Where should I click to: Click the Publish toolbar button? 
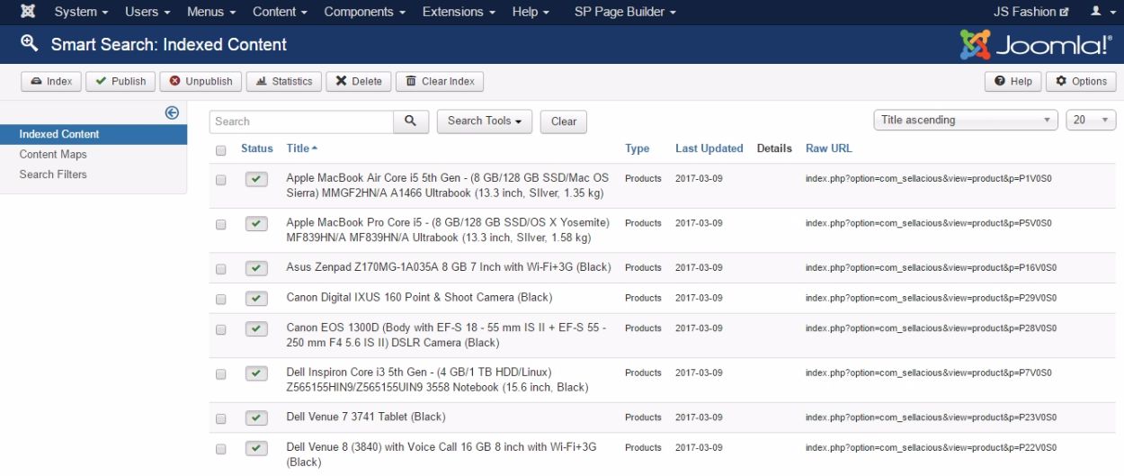120,81
